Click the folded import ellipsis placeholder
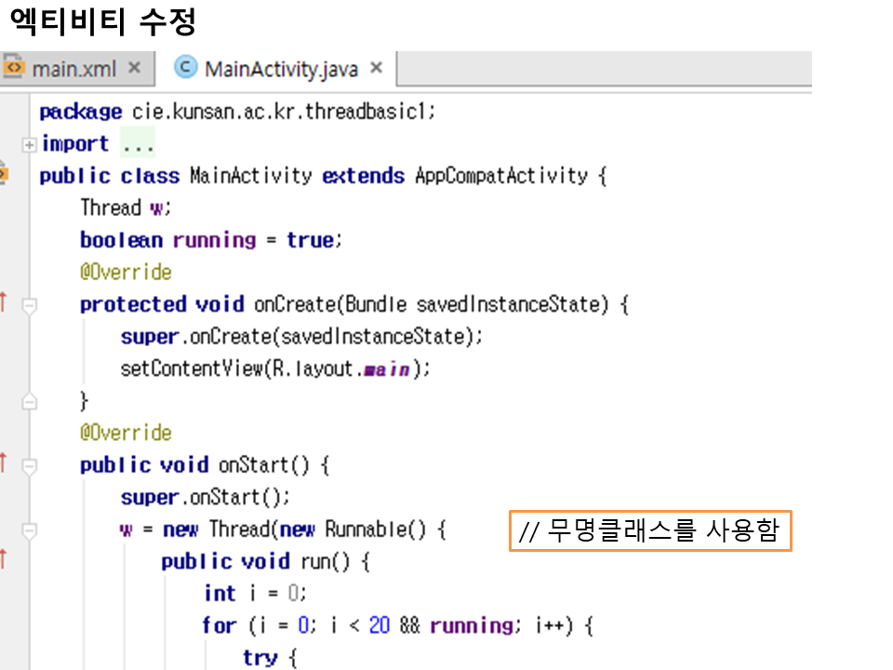Screen dimensions: 893x670 pyautogui.click(x=139, y=144)
